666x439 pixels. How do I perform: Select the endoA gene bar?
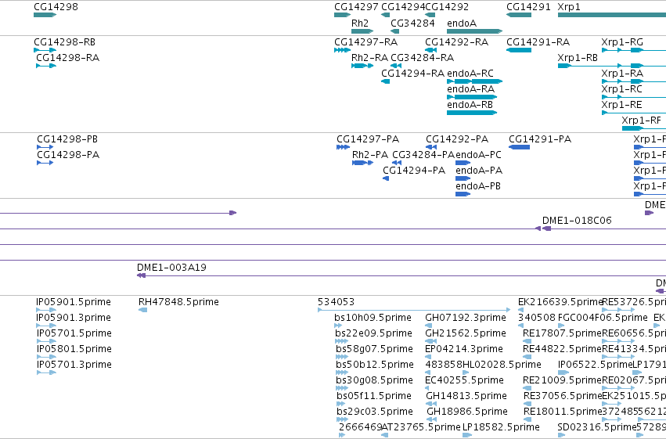point(474,31)
